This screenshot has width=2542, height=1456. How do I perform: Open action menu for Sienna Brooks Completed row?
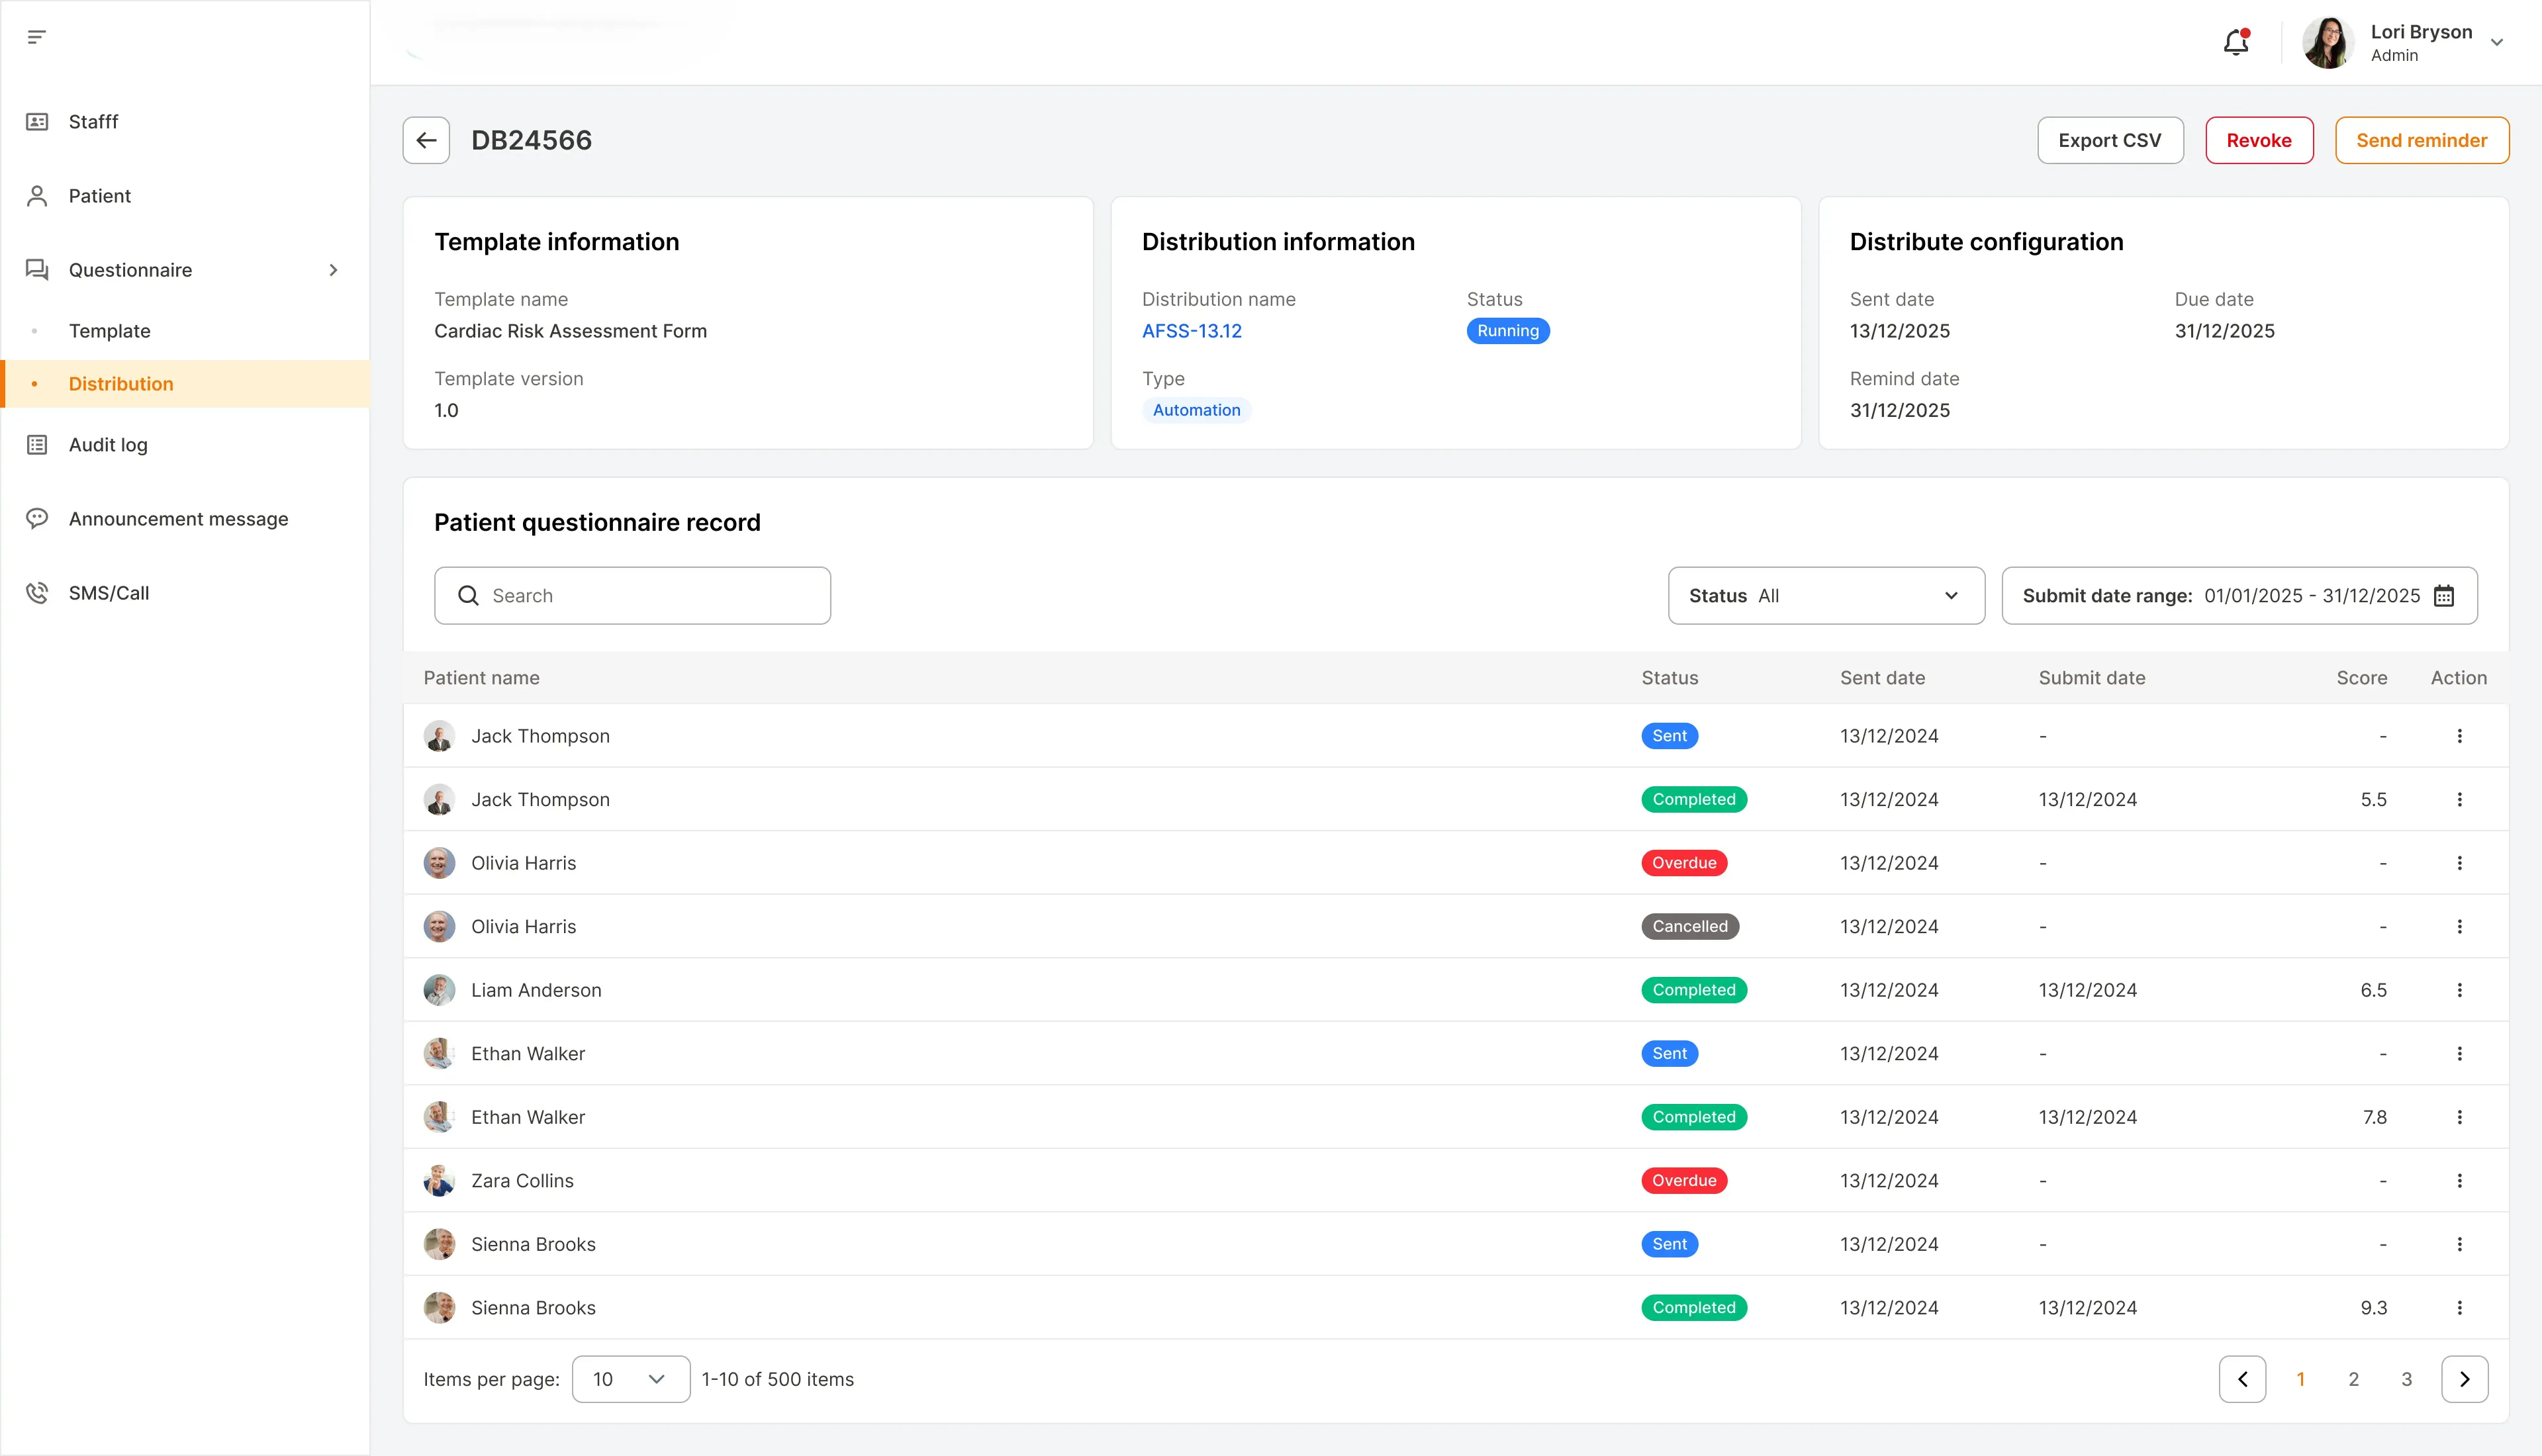(2459, 1308)
